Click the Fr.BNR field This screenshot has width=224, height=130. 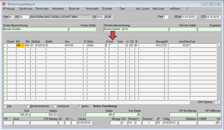pyautogui.click(x=207, y=123)
